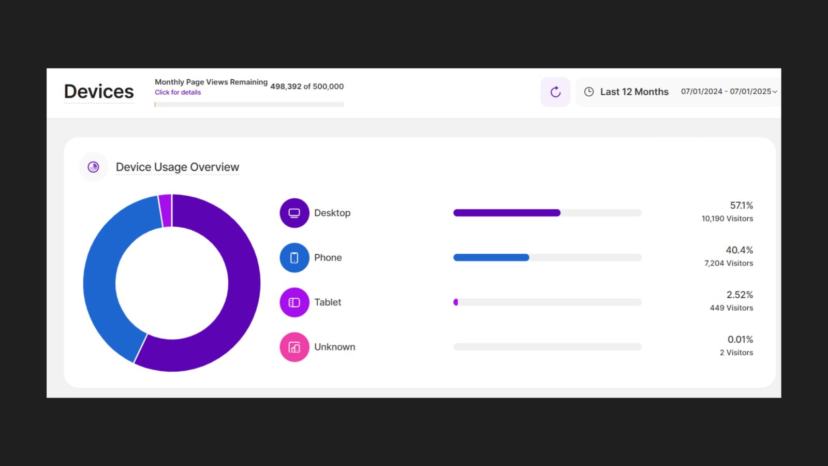Click the clock icon beside Last 12 Months
828x466 pixels.
[589, 92]
